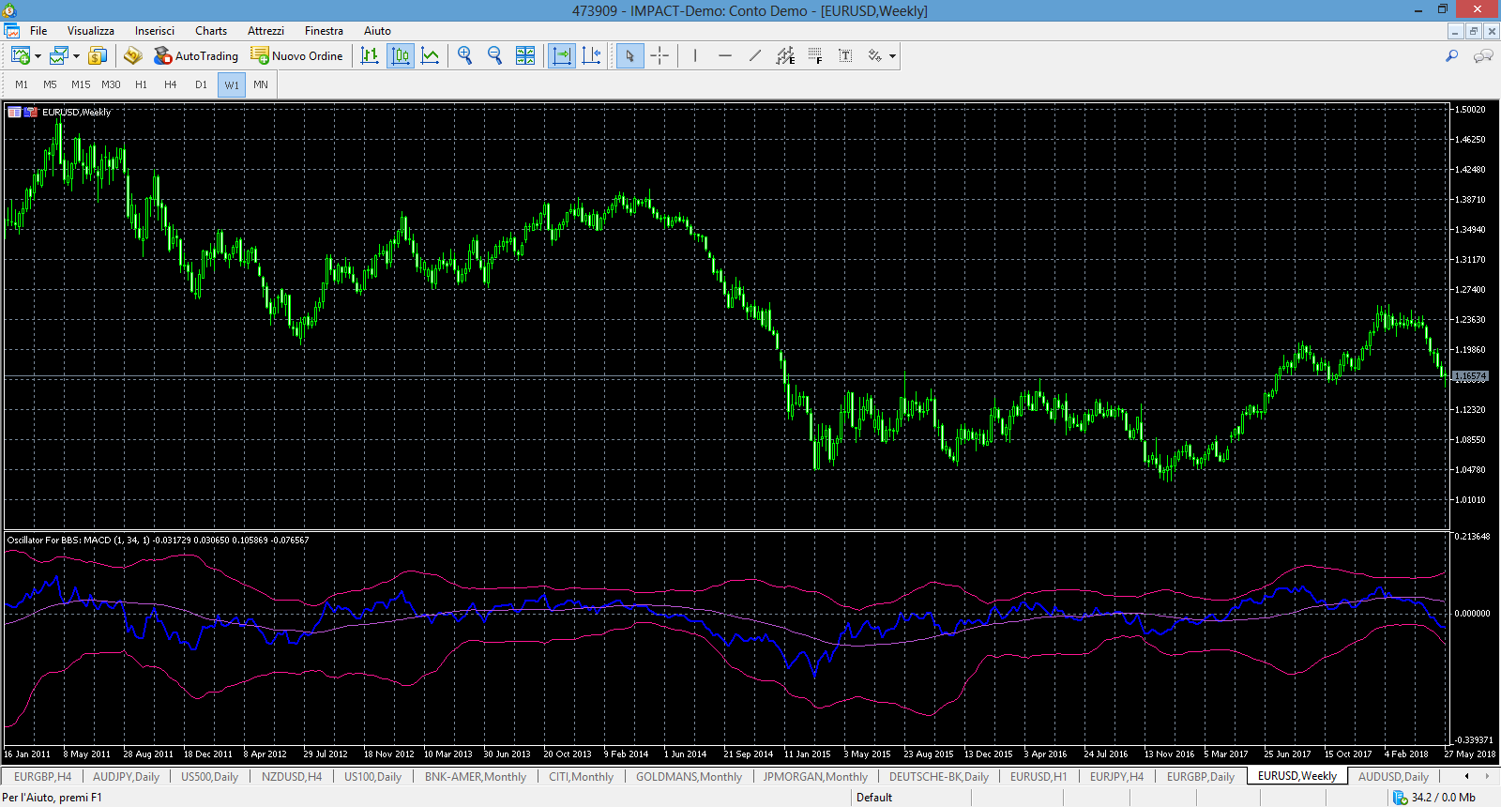Open the Finestra menu
The height and width of the screenshot is (807, 1501).
point(324,31)
